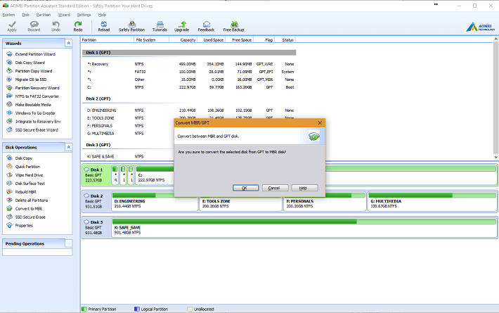
Task: Open the Disk menu
Action: point(25,15)
